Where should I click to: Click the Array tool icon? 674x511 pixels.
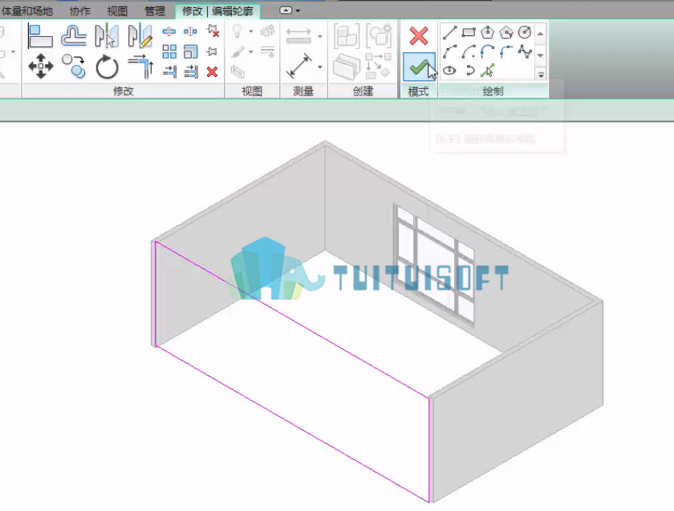[169, 51]
